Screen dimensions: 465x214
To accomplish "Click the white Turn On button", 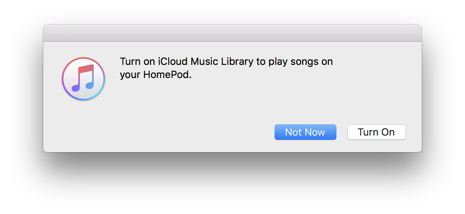I will (377, 132).
